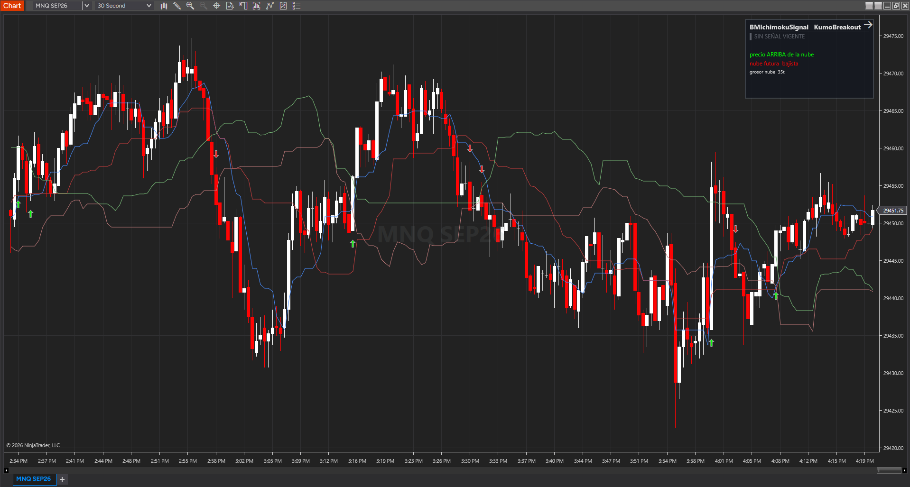Open chart Properties list icon
Screen dimensions: 910x487
coord(297,6)
